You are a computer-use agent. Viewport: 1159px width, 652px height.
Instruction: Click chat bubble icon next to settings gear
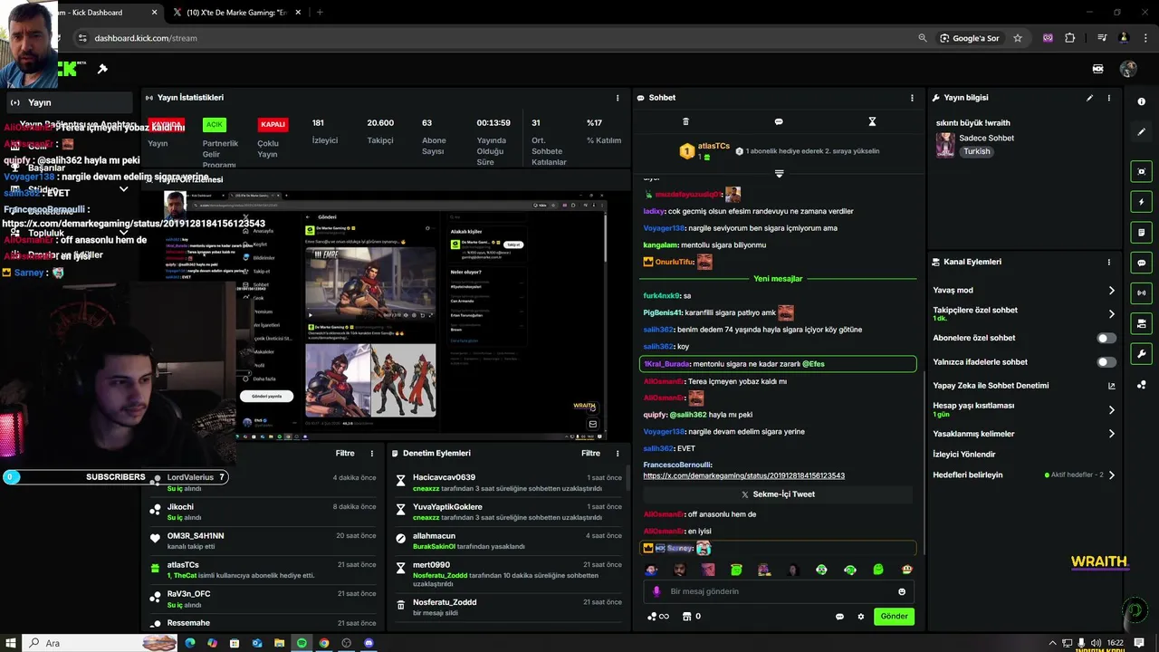coord(839,617)
